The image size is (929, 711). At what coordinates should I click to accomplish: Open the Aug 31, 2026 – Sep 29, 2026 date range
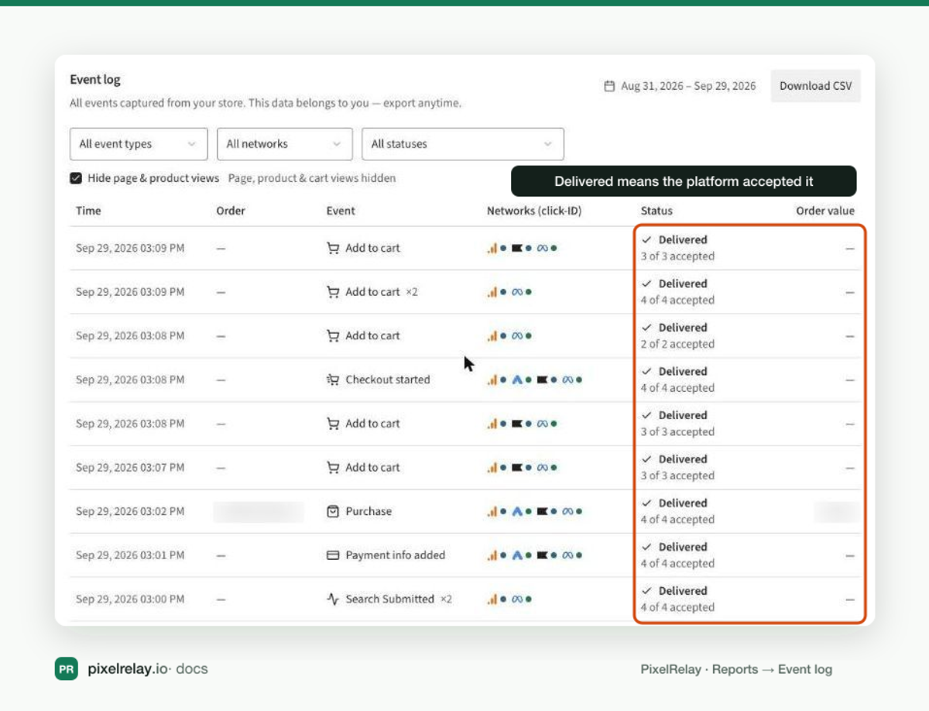click(680, 86)
